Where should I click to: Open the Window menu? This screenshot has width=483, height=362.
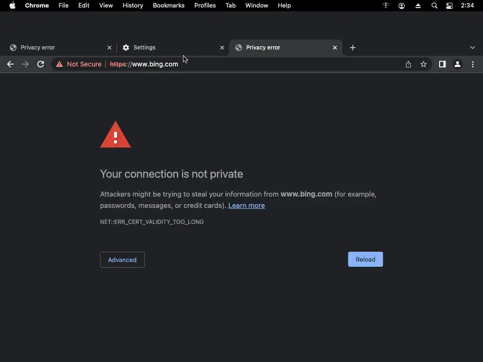257,6
